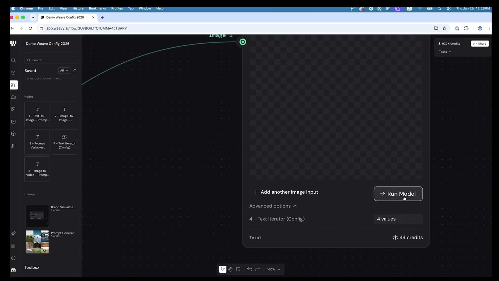This screenshot has height=281, width=499.
Task: Click the 4 - Text Iterator (Config) label
Action: [x=277, y=219]
